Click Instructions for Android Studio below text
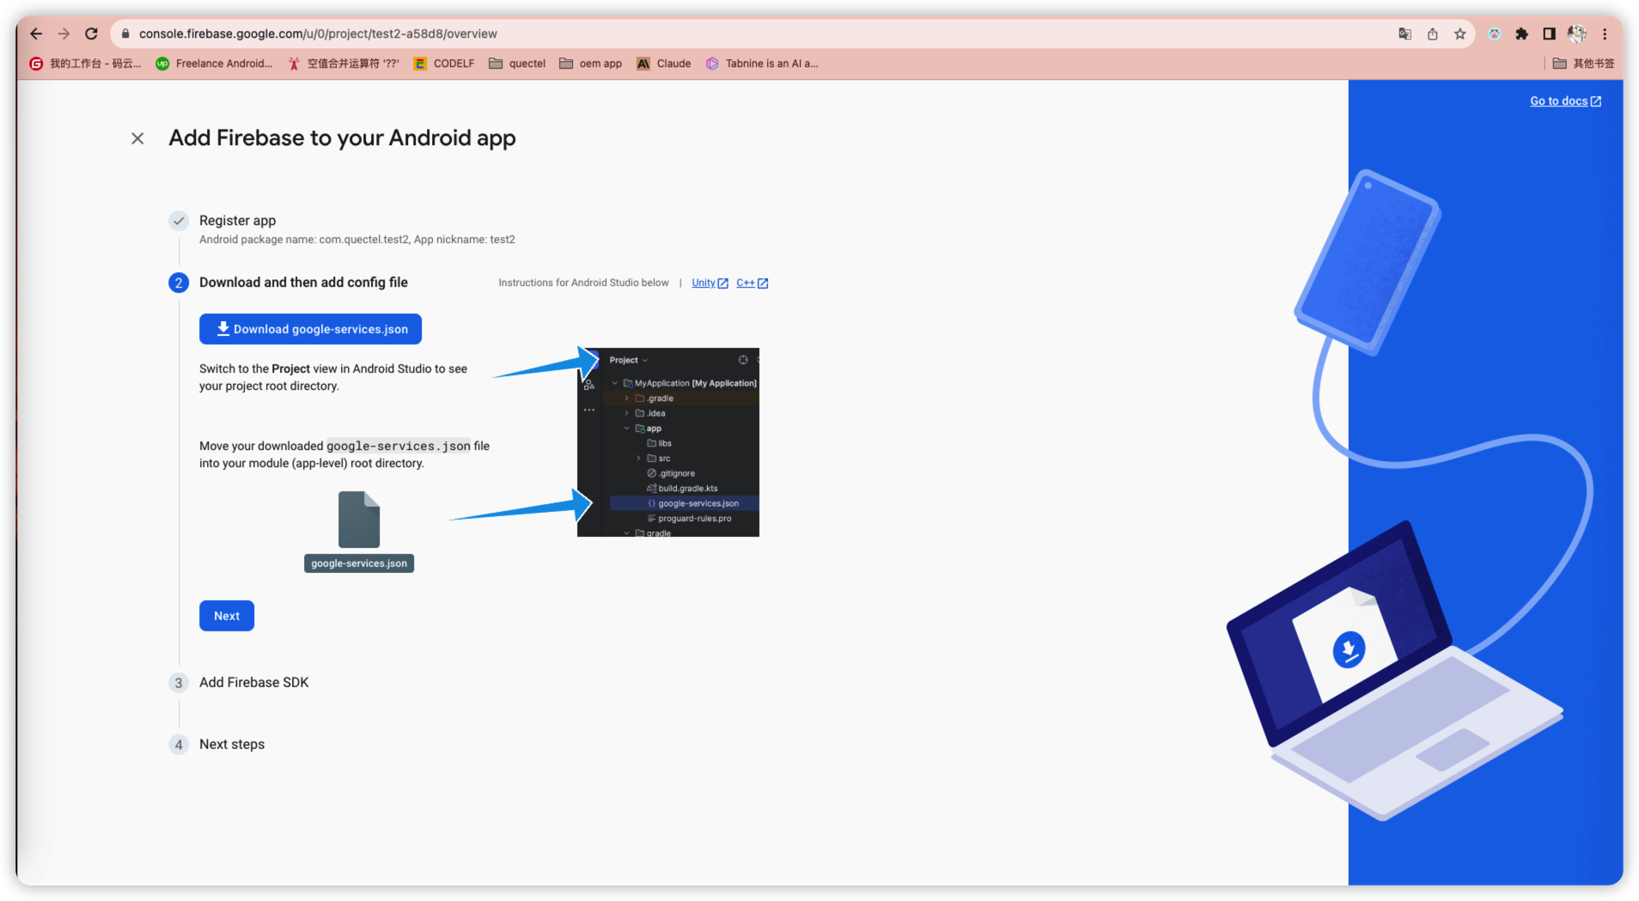 tap(583, 283)
